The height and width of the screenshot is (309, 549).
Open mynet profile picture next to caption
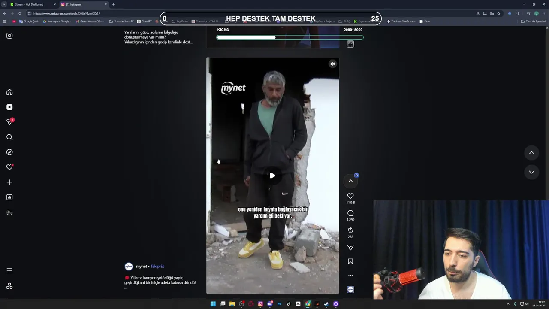click(129, 267)
